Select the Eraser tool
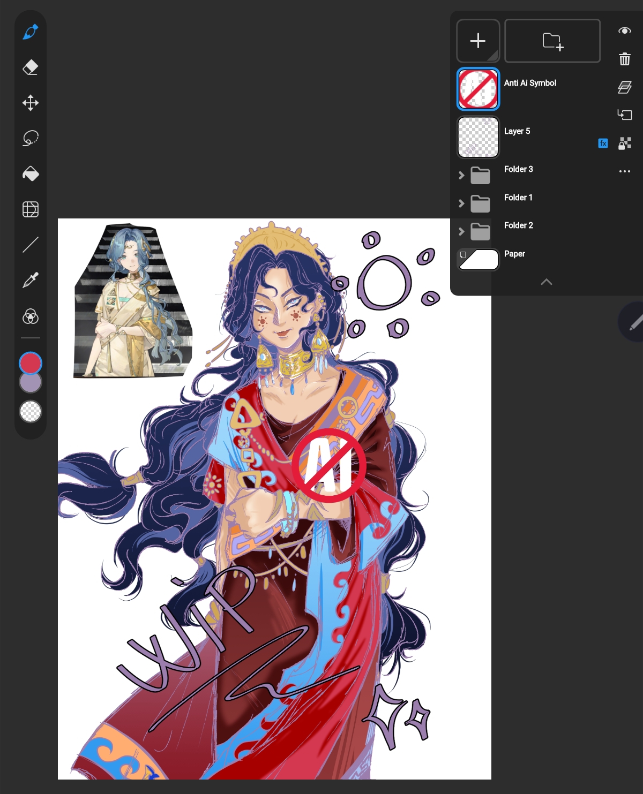Screen dimensions: 643x794 (x=31, y=67)
